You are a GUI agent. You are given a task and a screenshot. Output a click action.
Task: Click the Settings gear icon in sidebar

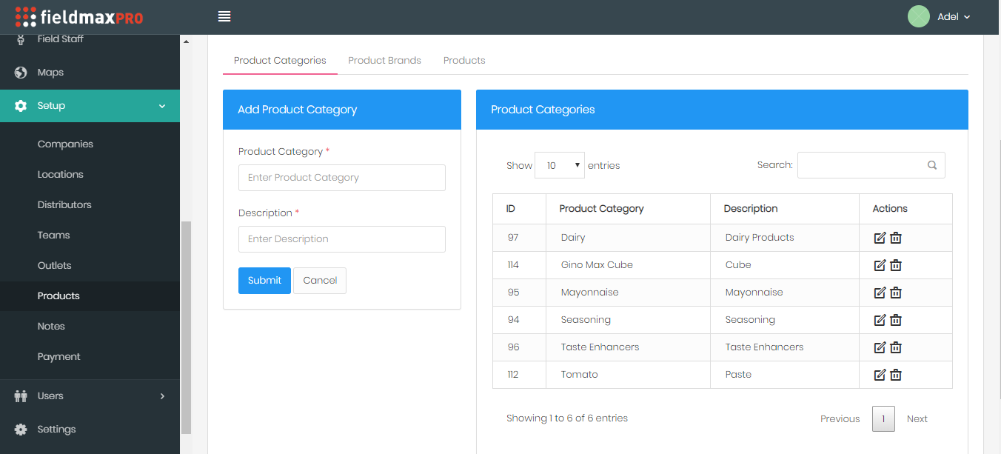point(21,430)
